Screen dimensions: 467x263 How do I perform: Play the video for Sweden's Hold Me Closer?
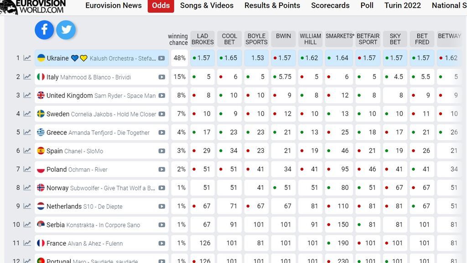[x=162, y=114]
